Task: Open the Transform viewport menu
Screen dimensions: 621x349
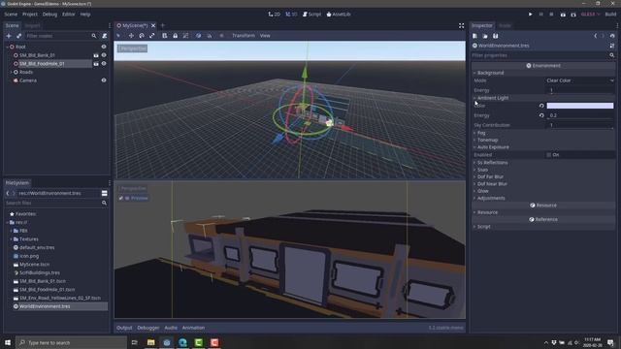Action: 244,36
